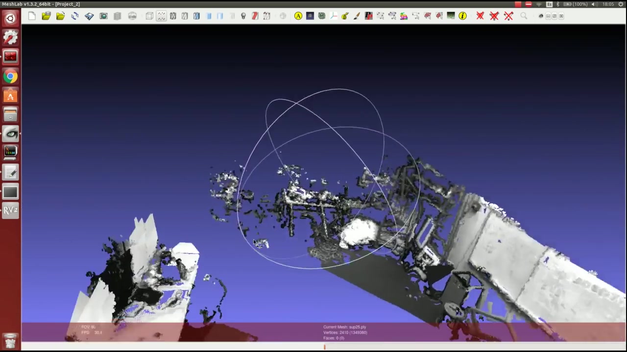Open Ubuntu Dash home in launcher
The height and width of the screenshot is (352, 627).
pyautogui.click(x=10, y=19)
